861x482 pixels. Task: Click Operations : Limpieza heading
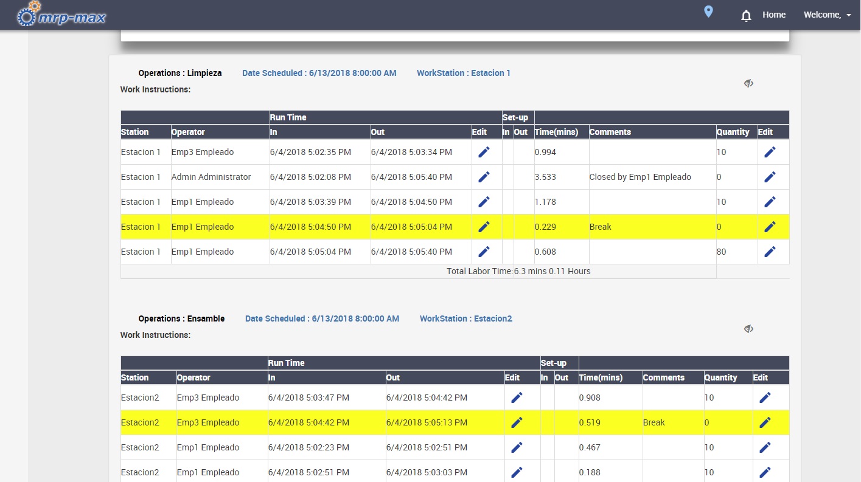[x=180, y=73]
